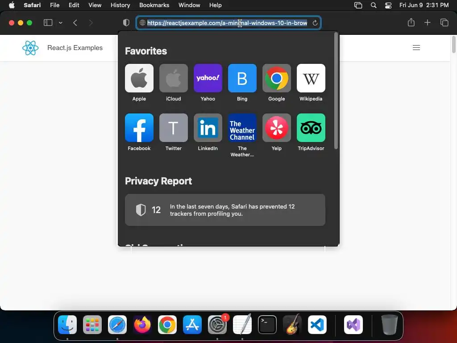Open The Weather Channel favorite

242,128
